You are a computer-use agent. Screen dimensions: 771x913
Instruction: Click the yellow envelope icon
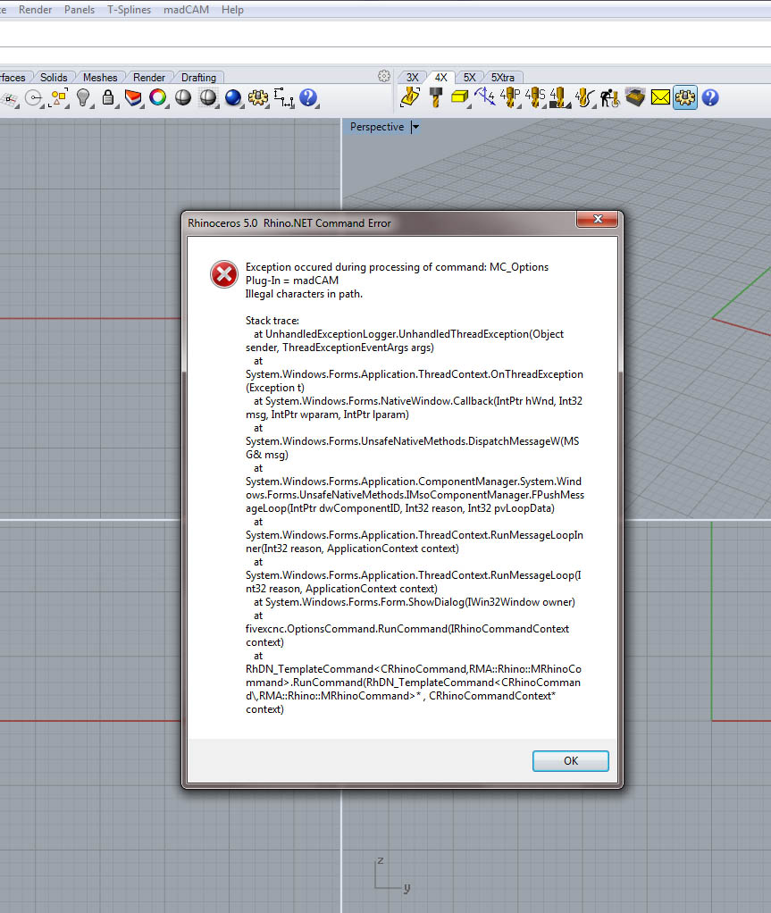click(660, 97)
